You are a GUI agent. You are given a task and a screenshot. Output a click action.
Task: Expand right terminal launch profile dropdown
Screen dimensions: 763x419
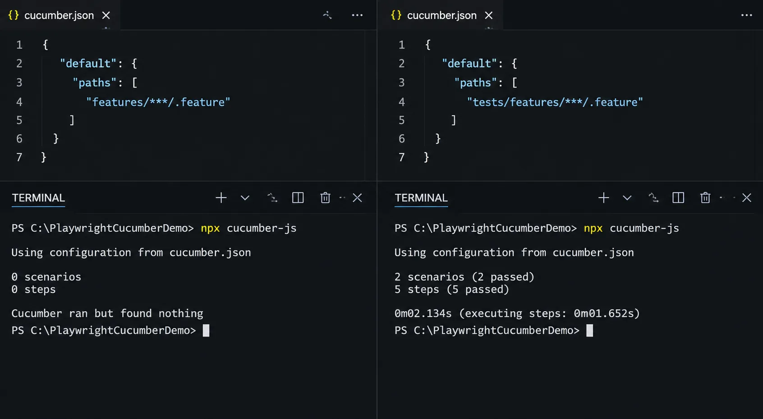[627, 198]
